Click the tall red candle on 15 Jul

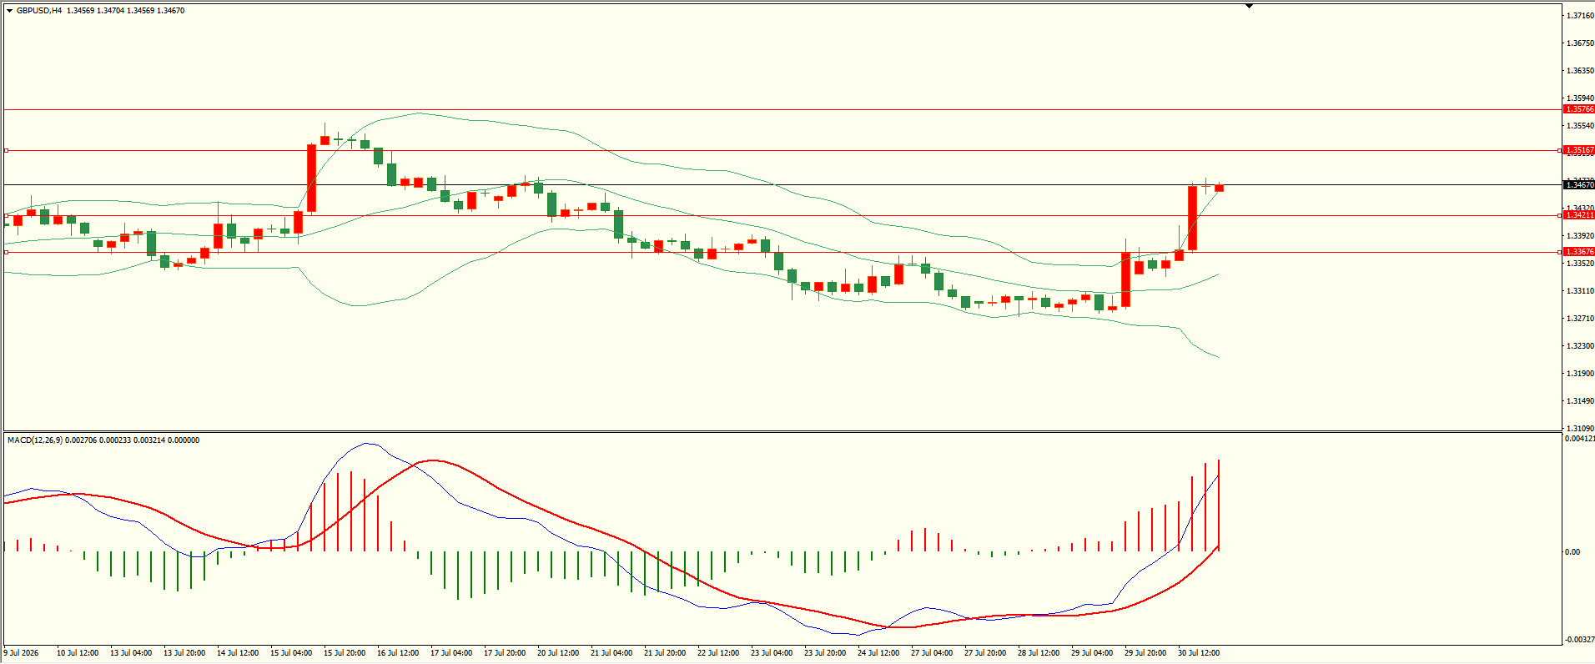pos(311,179)
